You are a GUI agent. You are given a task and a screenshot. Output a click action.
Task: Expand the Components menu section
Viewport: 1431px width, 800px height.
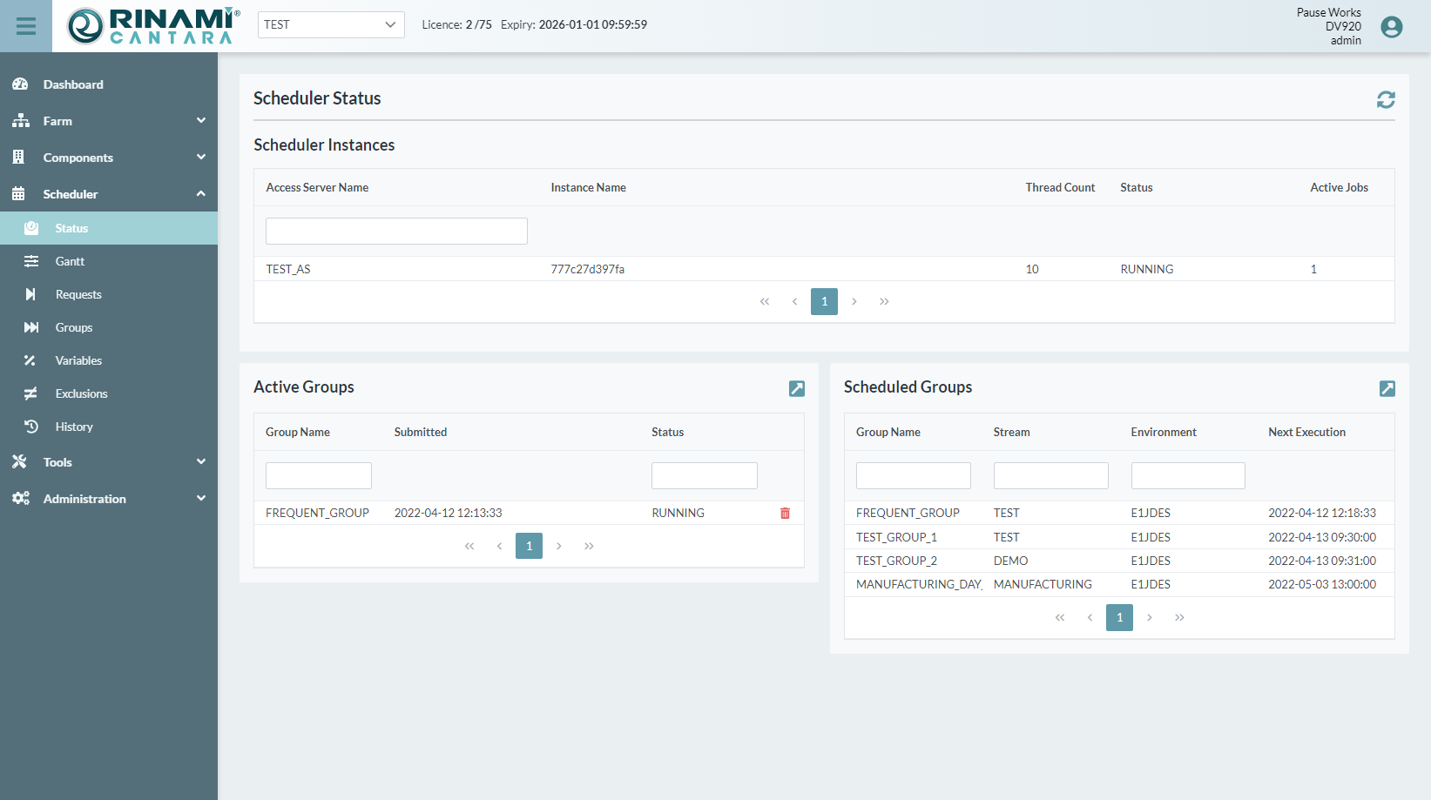pyautogui.click(x=109, y=158)
